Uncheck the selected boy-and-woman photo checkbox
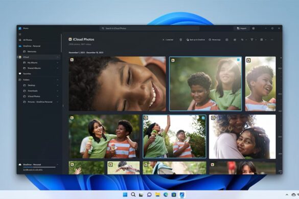Viewport: 299px width, 199px height. point(238,60)
